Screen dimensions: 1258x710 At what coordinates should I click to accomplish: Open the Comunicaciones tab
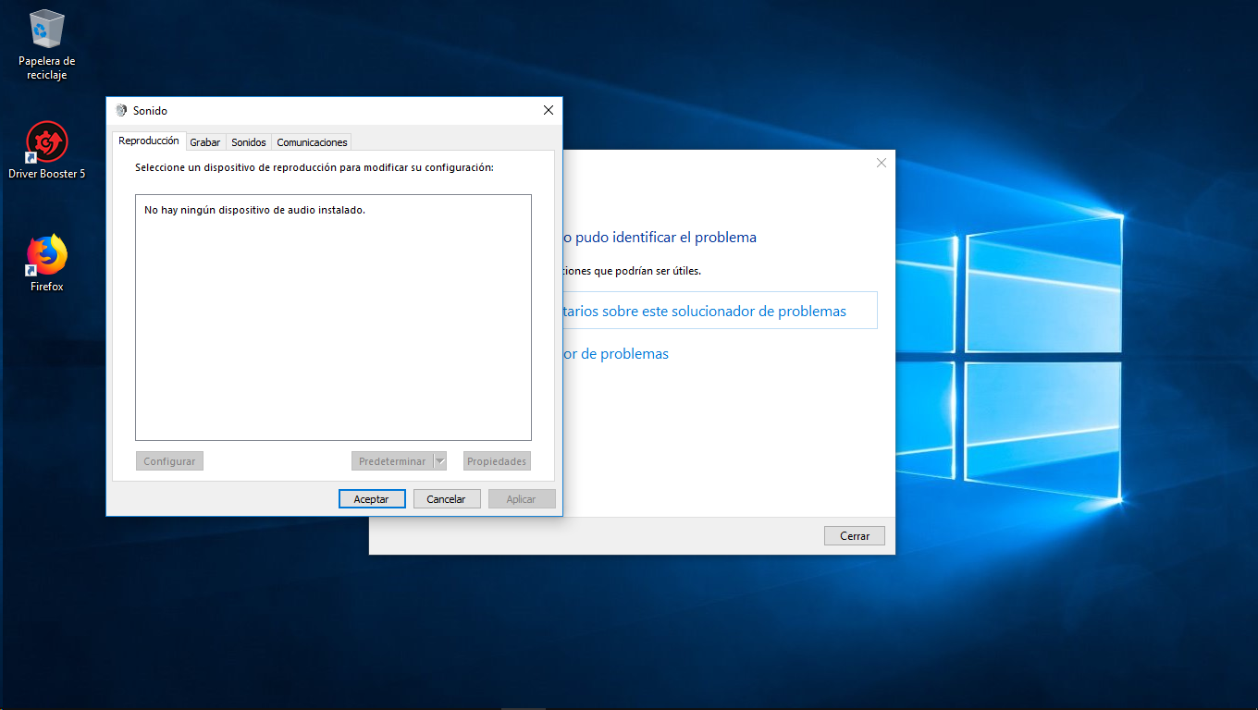(x=312, y=142)
